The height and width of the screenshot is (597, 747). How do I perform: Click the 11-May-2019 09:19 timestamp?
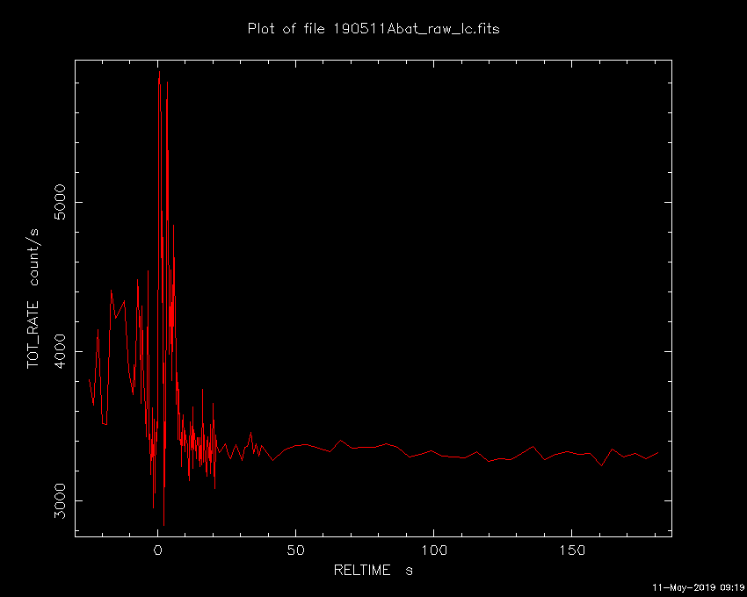698,587
